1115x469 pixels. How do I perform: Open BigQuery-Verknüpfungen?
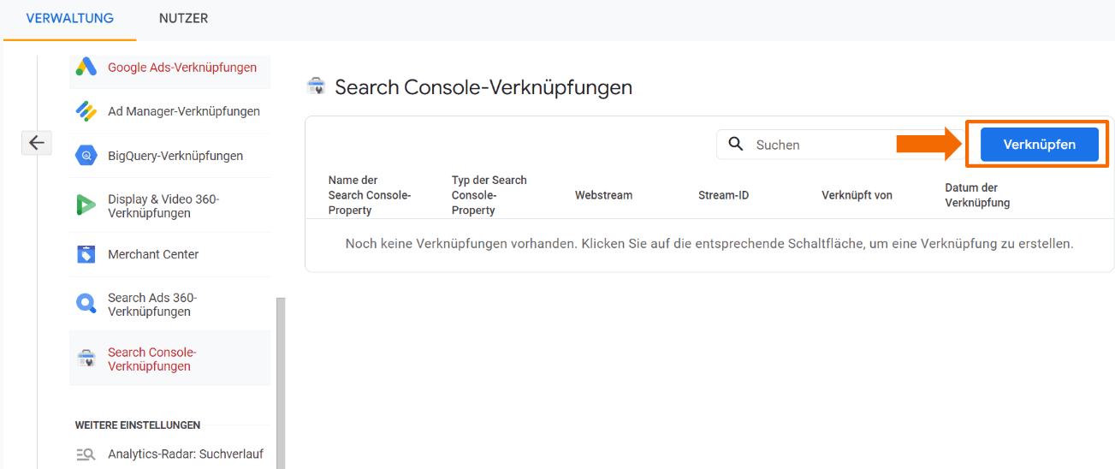click(175, 156)
